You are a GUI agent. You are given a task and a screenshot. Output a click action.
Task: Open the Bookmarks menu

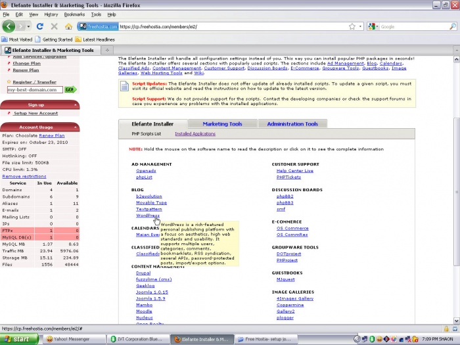74,14
